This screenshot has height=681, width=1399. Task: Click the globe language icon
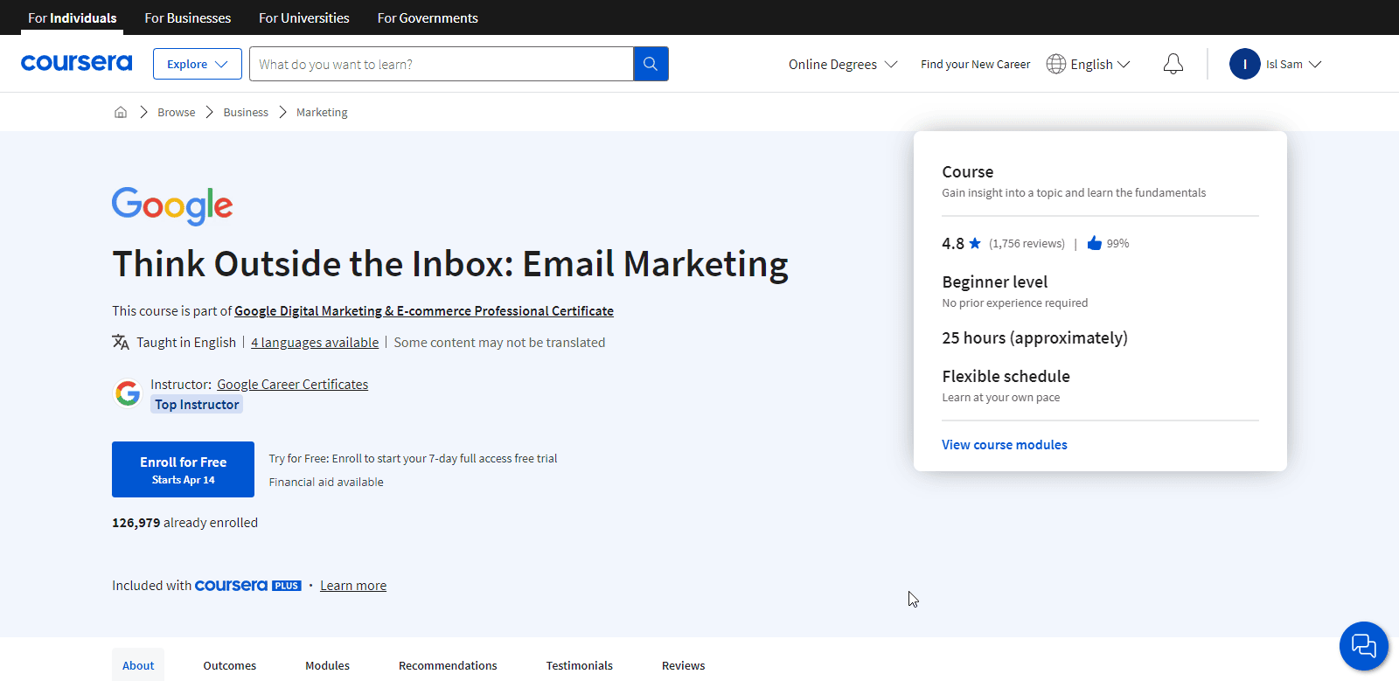click(x=1056, y=64)
